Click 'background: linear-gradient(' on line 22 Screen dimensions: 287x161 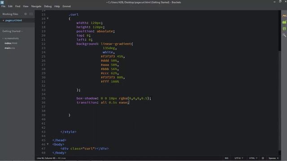coord(104,44)
